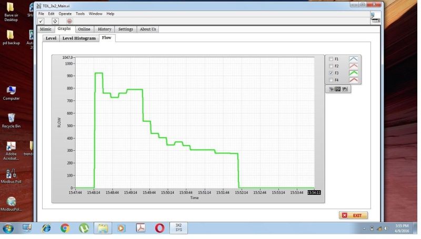421x239 pixels.
Task: Open Opera browser from taskbar
Action: point(159,228)
